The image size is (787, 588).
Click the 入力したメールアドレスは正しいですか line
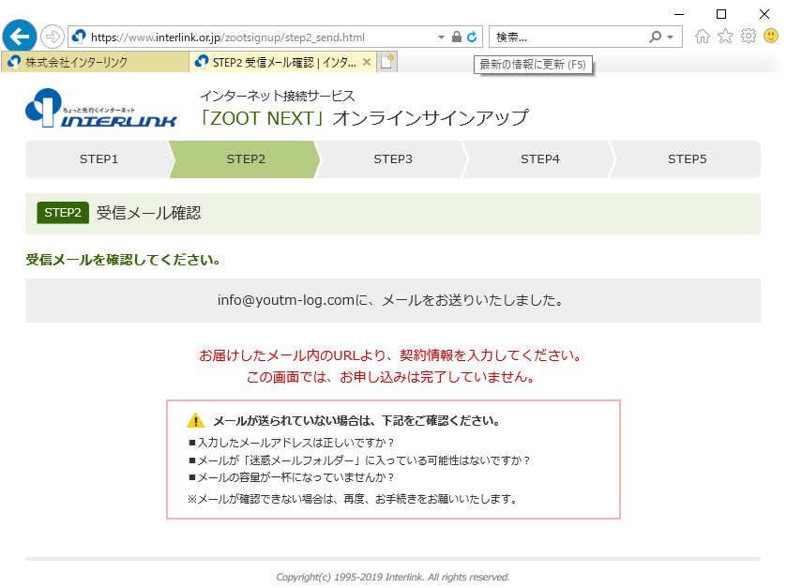point(292,443)
